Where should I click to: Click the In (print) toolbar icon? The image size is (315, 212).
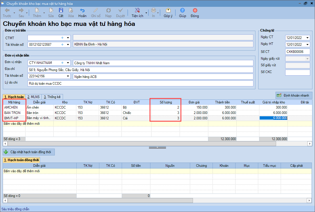pos(154,13)
